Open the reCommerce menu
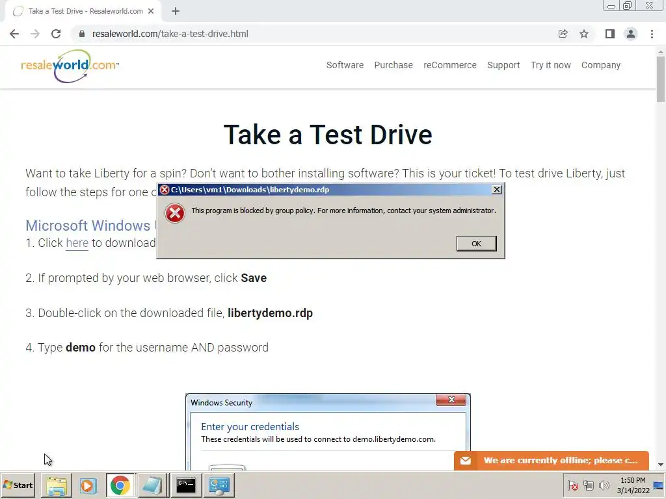The width and height of the screenshot is (666, 499). pyautogui.click(x=450, y=65)
